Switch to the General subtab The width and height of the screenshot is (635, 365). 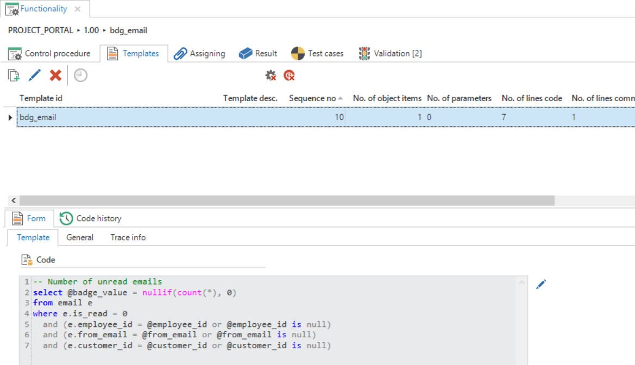tap(80, 237)
